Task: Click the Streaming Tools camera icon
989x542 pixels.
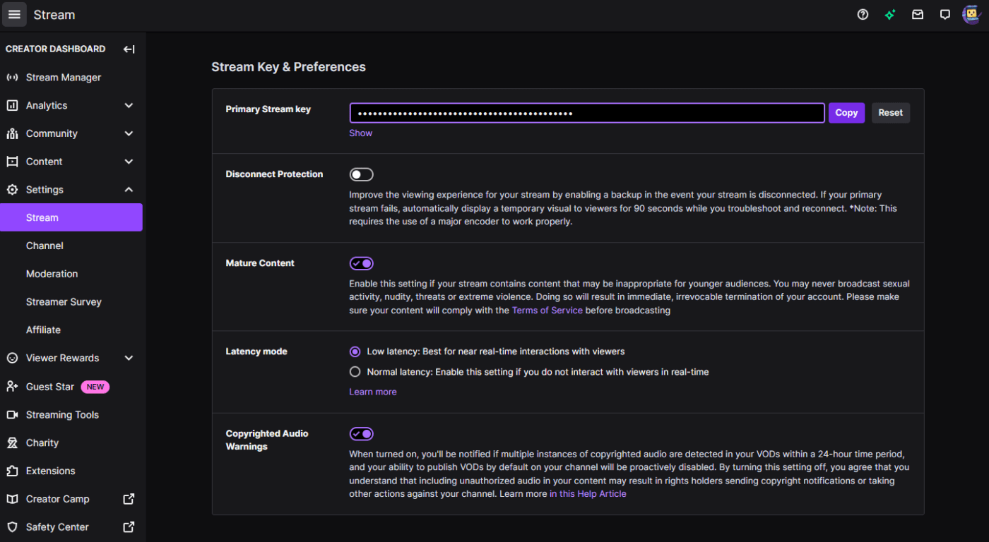Action: 12,415
